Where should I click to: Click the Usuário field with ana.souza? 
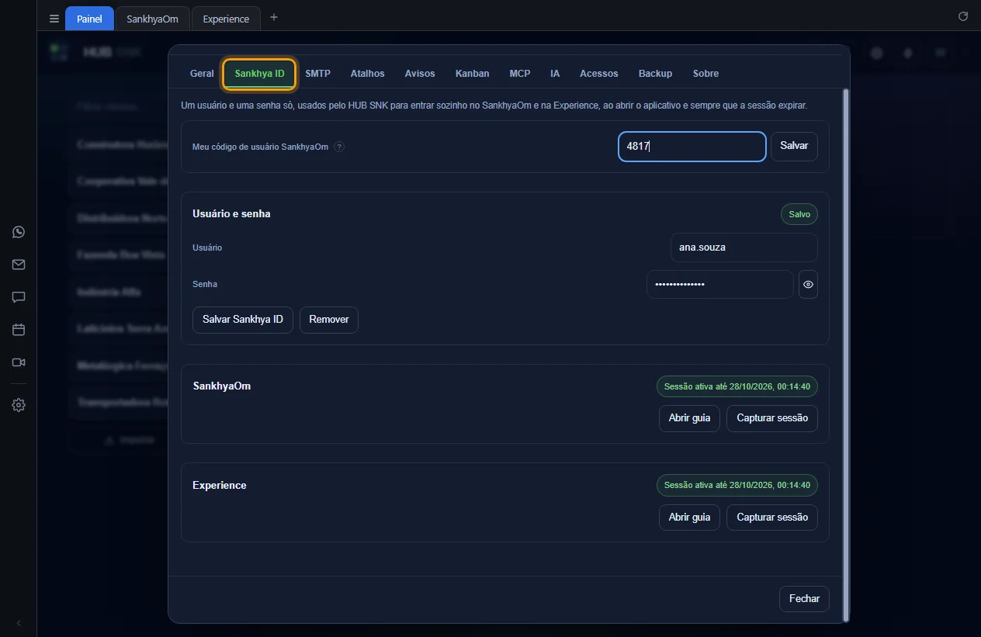point(744,248)
